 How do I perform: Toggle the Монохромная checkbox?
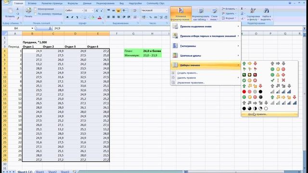[x=35, y=9]
